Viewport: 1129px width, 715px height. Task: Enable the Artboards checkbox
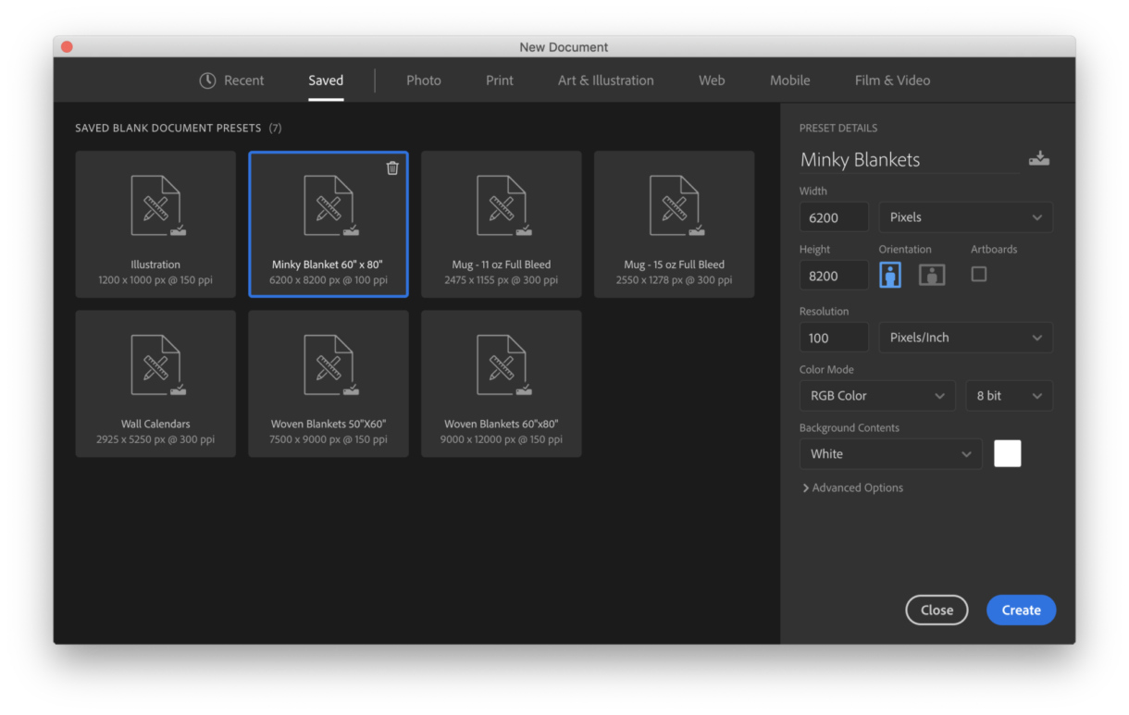(x=978, y=274)
